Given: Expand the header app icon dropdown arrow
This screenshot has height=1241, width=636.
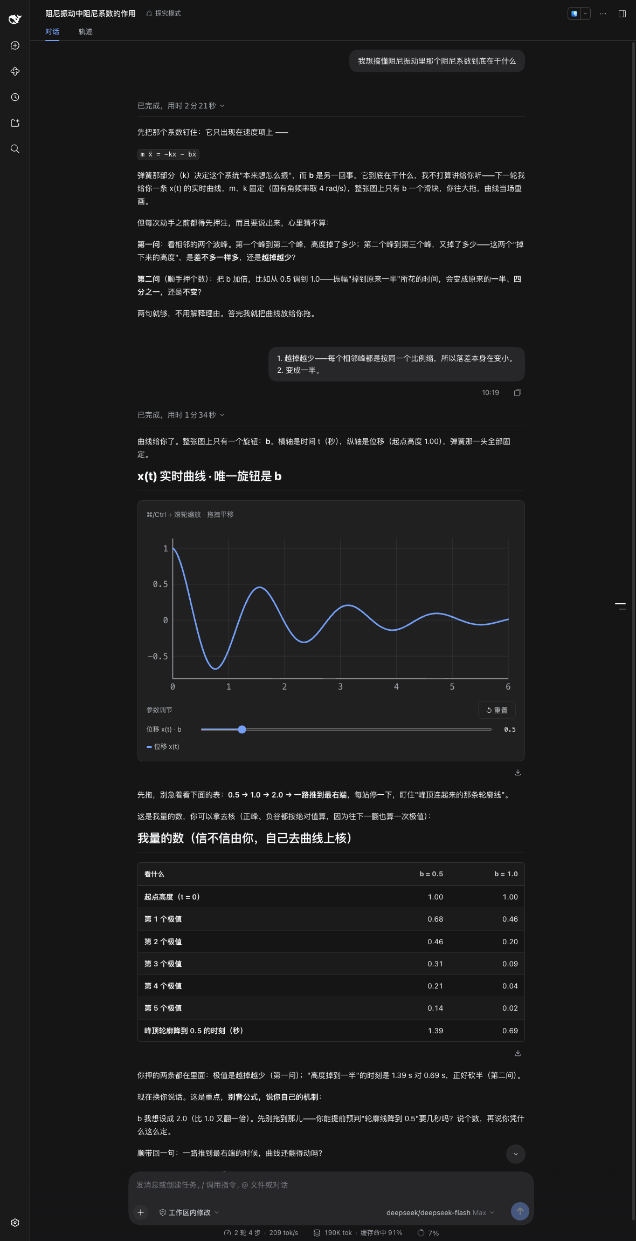Looking at the screenshot, I should [585, 13].
